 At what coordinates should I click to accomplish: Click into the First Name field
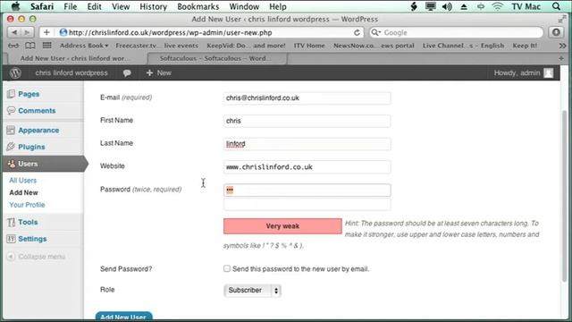307,121
